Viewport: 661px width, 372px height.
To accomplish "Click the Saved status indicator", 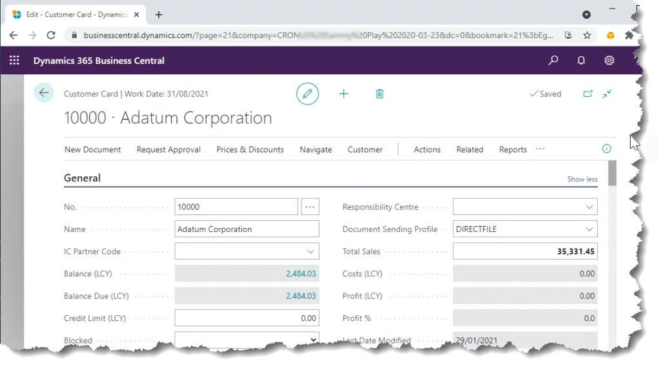I will point(545,94).
